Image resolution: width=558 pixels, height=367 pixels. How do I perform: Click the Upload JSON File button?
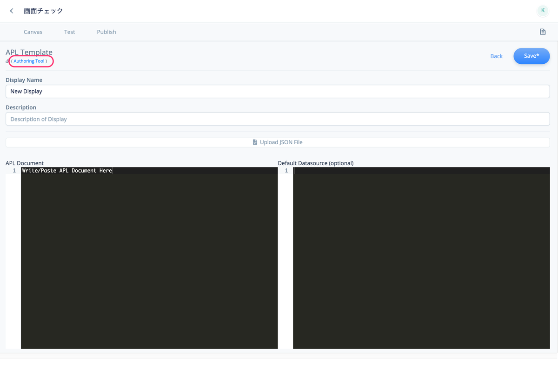[278, 142]
